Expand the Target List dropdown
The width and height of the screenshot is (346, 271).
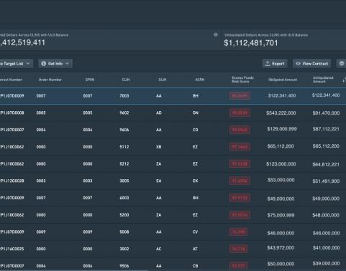[16, 64]
